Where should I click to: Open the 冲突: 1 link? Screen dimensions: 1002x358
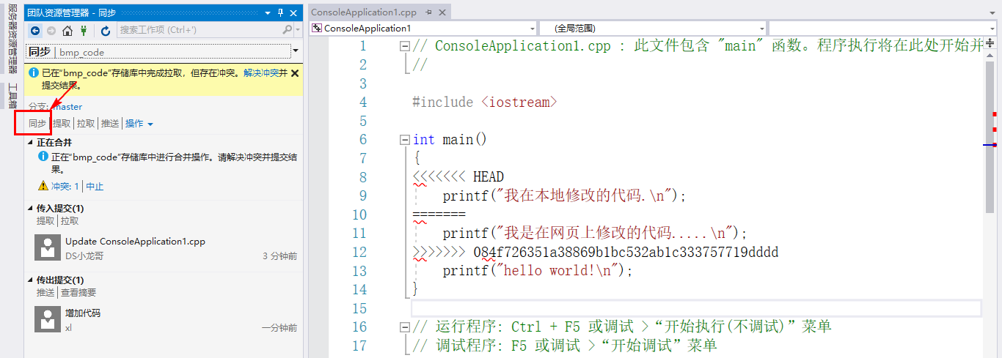point(65,187)
